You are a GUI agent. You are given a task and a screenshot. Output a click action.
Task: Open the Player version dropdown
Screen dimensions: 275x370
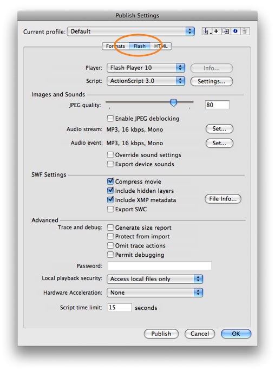(x=146, y=68)
